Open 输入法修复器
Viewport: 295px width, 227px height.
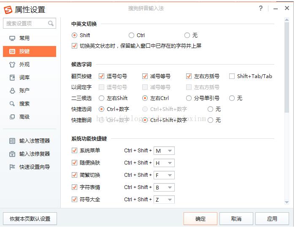(x=30, y=154)
